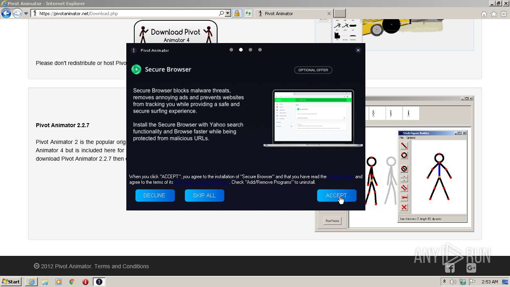Select the highlighted white step dot
This screenshot has height=287, width=510.
tap(241, 50)
